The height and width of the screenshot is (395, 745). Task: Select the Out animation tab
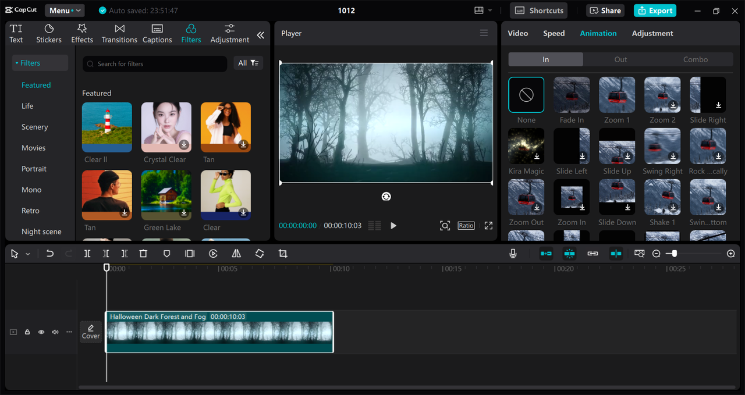pos(620,59)
